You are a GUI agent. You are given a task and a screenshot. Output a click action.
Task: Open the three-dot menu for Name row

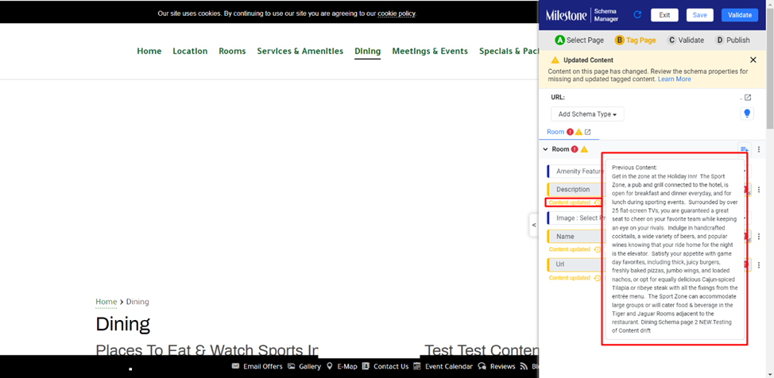(x=759, y=237)
